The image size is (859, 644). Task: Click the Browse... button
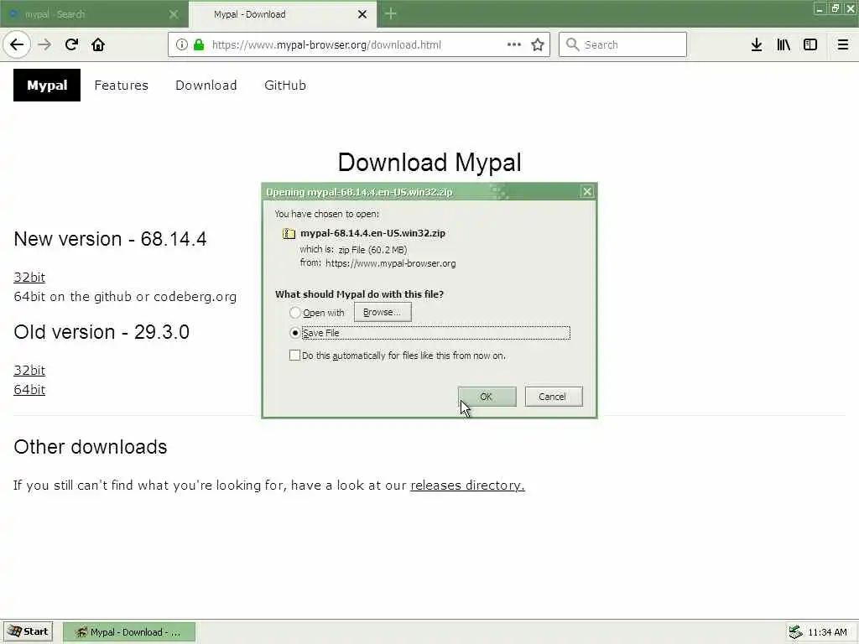pyautogui.click(x=383, y=312)
